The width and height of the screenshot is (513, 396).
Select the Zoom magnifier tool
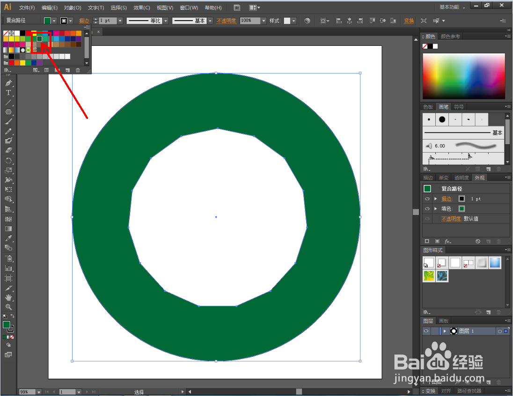pos(8,307)
